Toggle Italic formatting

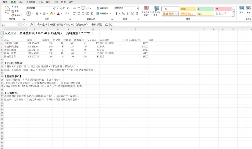pos(33,14)
